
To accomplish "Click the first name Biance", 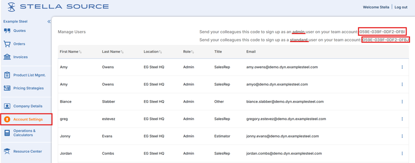I will 66,101.
